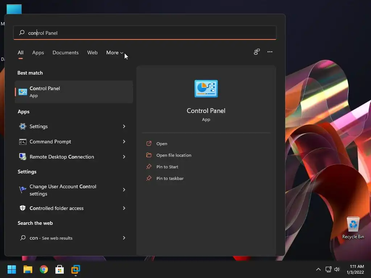Click the Pin to Start pin icon

pos(149,167)
